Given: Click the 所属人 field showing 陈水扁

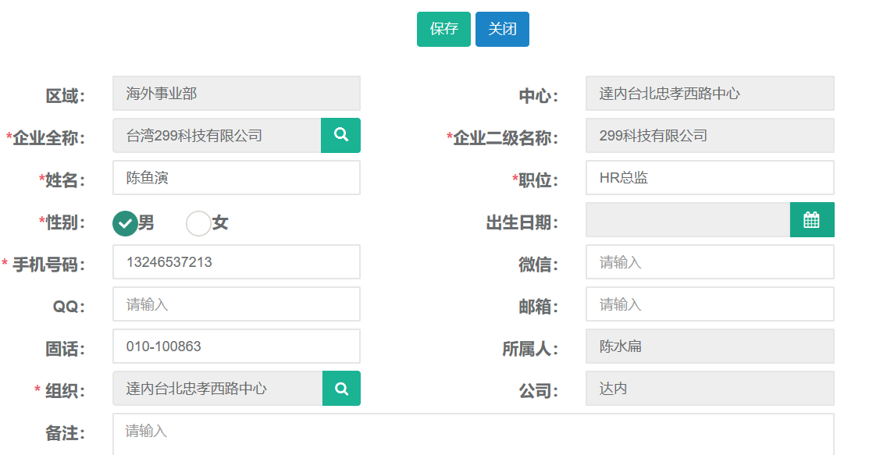Looking at the screenshot, I should 709,347.
